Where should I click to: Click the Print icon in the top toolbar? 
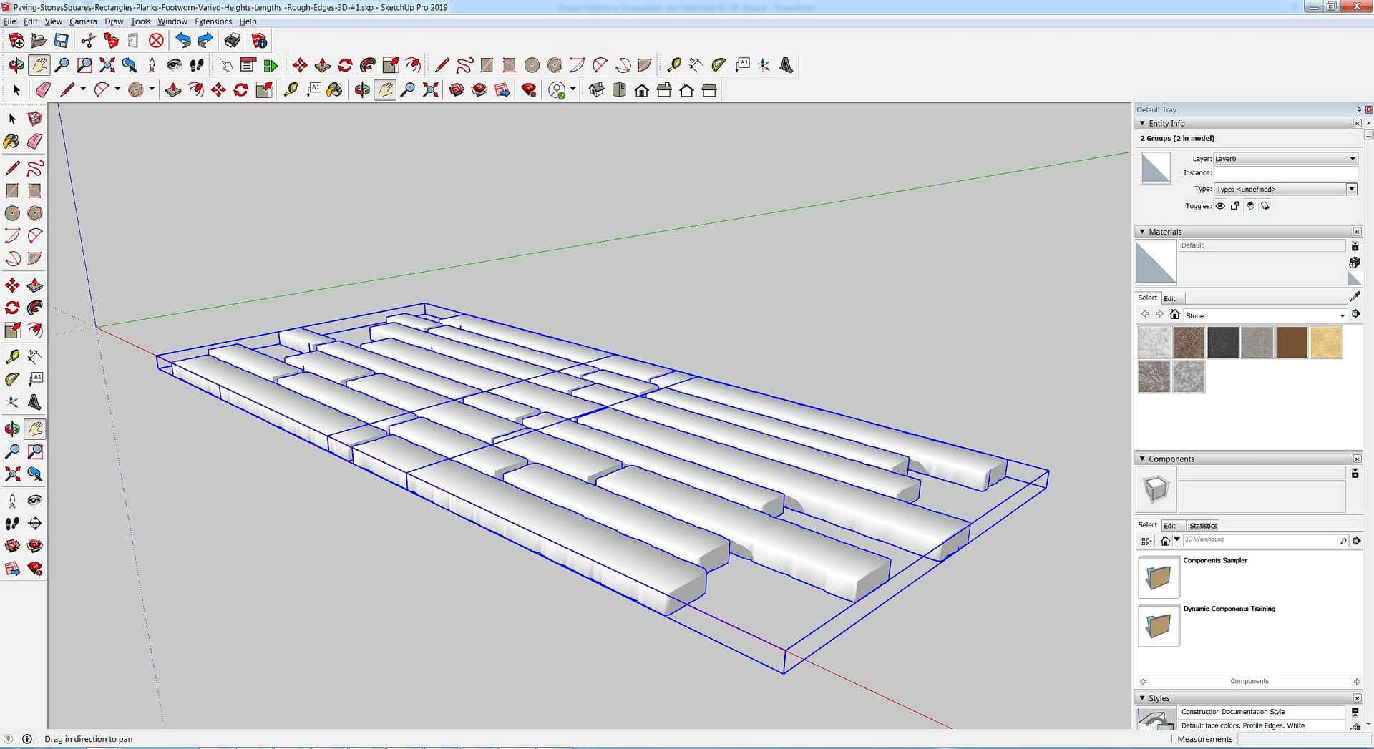(232, 41)
